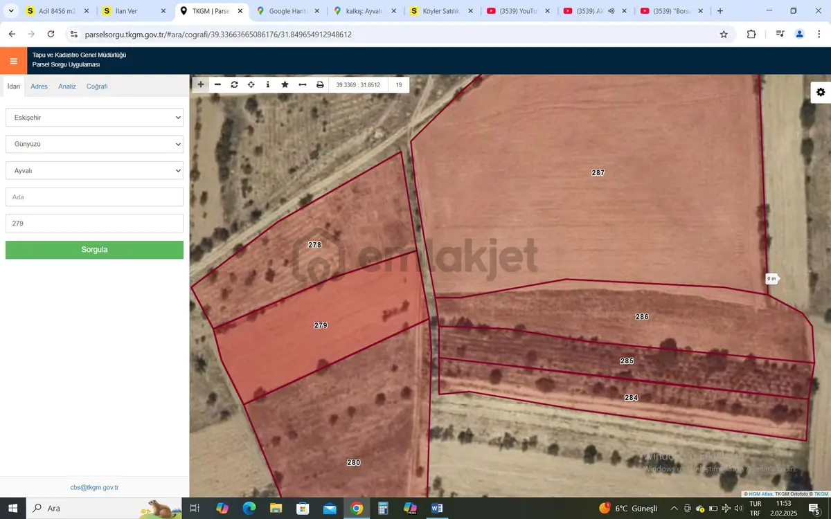Expand the Eskişehir province dropdown

click(x=94, y=118)
